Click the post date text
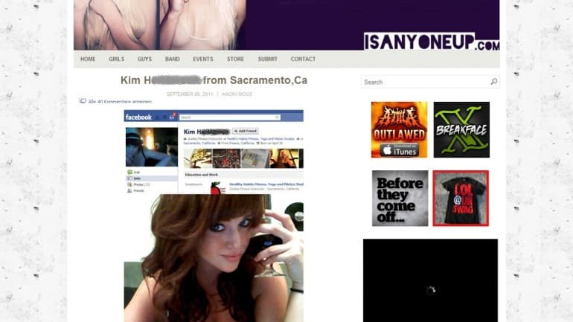The width and height of the screenshot is (573, 322). point(189,94)
